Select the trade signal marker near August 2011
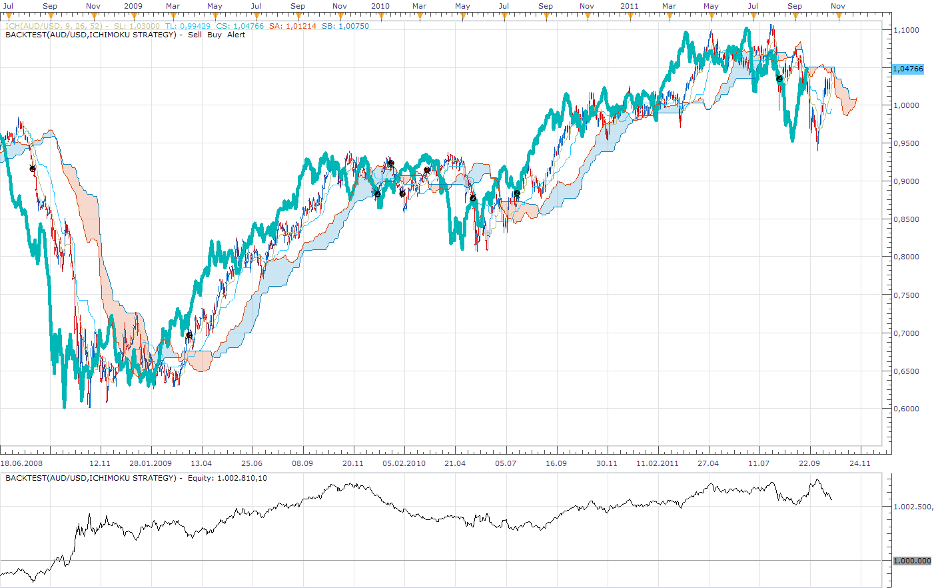This screenshot has height=588, width=934. pyautogui.click(x=779, y=79)
